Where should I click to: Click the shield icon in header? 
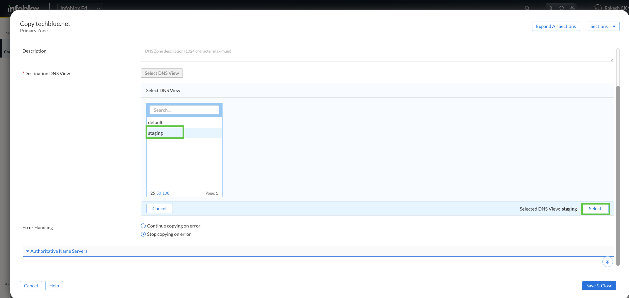[561, 8]
